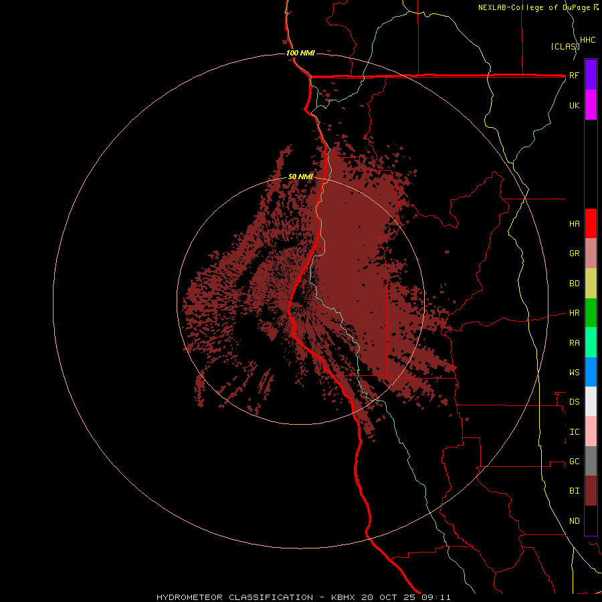Click the 50 NMI range ring label
The image size is (602, 602).
pos(300,177)
